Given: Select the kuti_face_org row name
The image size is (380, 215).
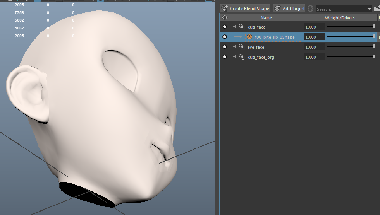Looking at the screenshot, I should (x=261, y=57).
